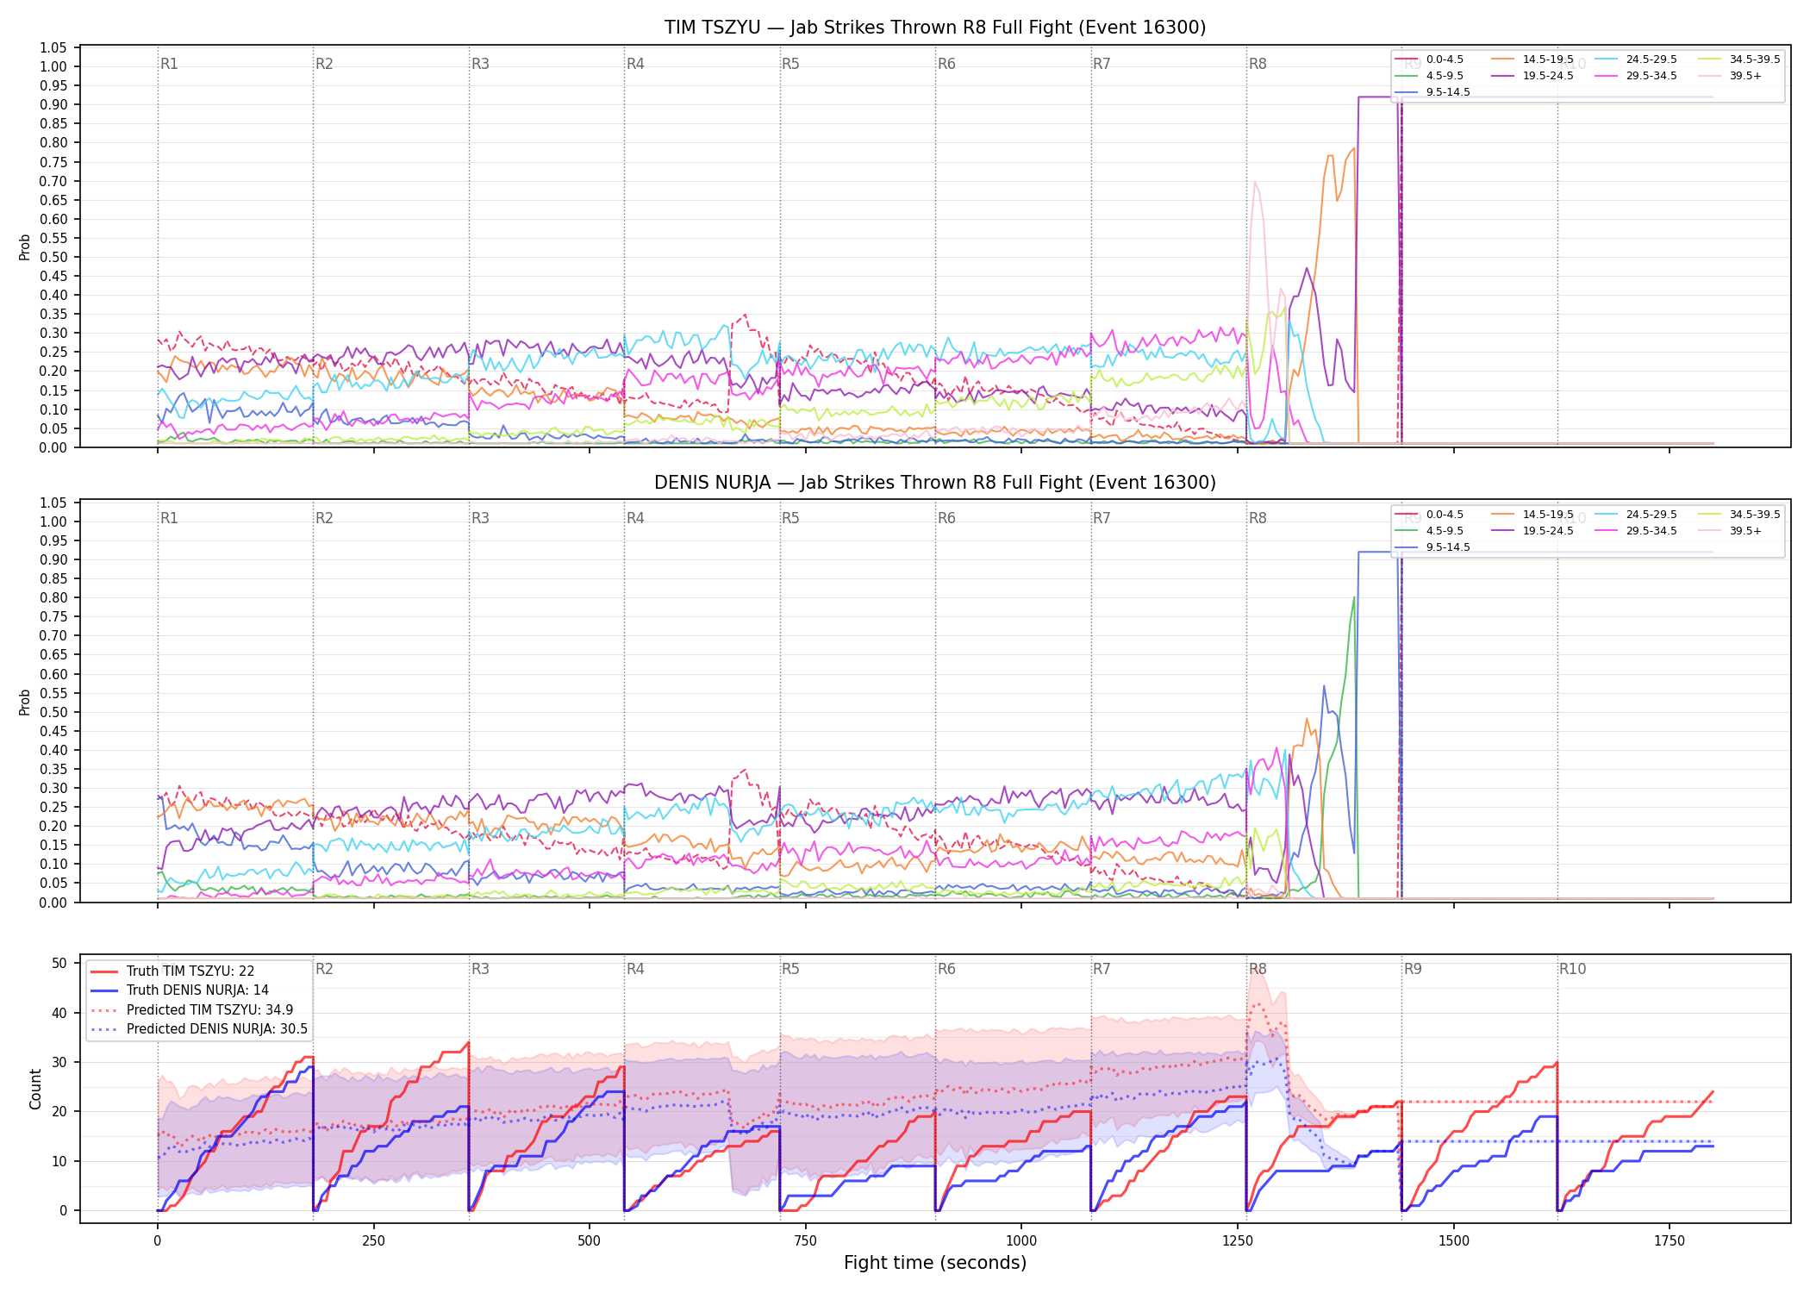Click '14.5-19.5' legend entry in TIM TSZYU chart

tap(1532, 59)
